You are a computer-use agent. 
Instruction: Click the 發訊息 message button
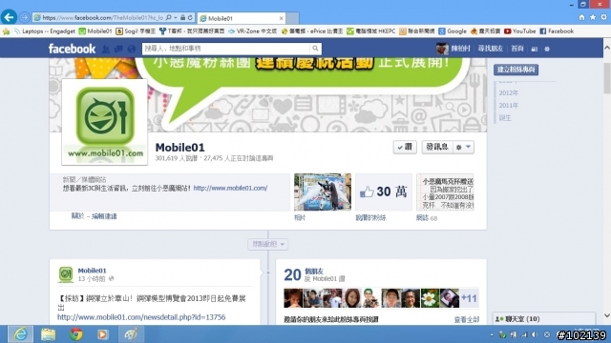(x=437, y=147)
